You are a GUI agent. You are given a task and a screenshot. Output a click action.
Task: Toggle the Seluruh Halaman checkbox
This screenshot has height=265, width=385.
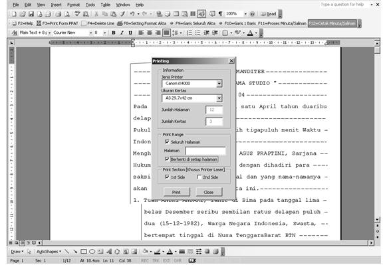coord(167,142)
